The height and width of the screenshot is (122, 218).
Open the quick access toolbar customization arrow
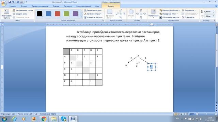click(x=26, y=2)
